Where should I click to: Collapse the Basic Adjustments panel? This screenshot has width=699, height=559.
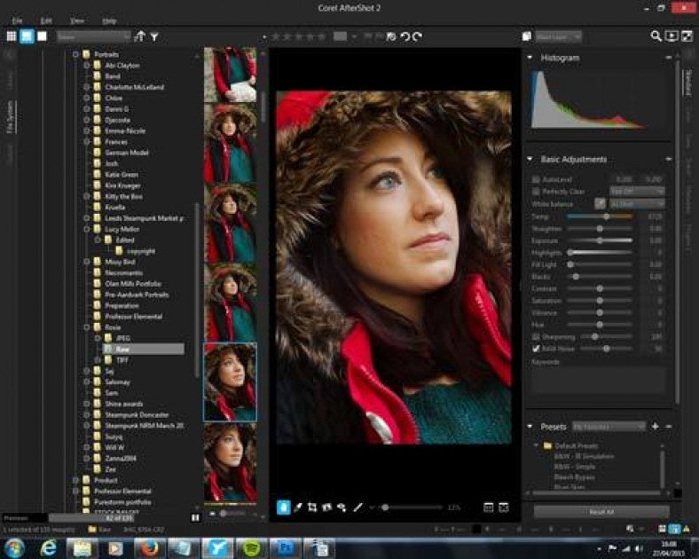[x=530, y=160]
